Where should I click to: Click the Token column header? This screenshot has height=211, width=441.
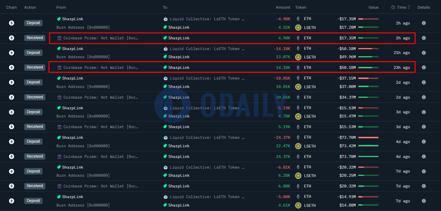coord(301,7)
